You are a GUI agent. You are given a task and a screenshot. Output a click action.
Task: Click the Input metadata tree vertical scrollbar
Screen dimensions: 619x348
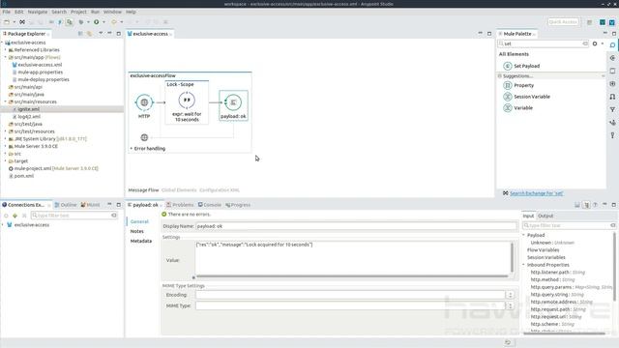[614, 267]
